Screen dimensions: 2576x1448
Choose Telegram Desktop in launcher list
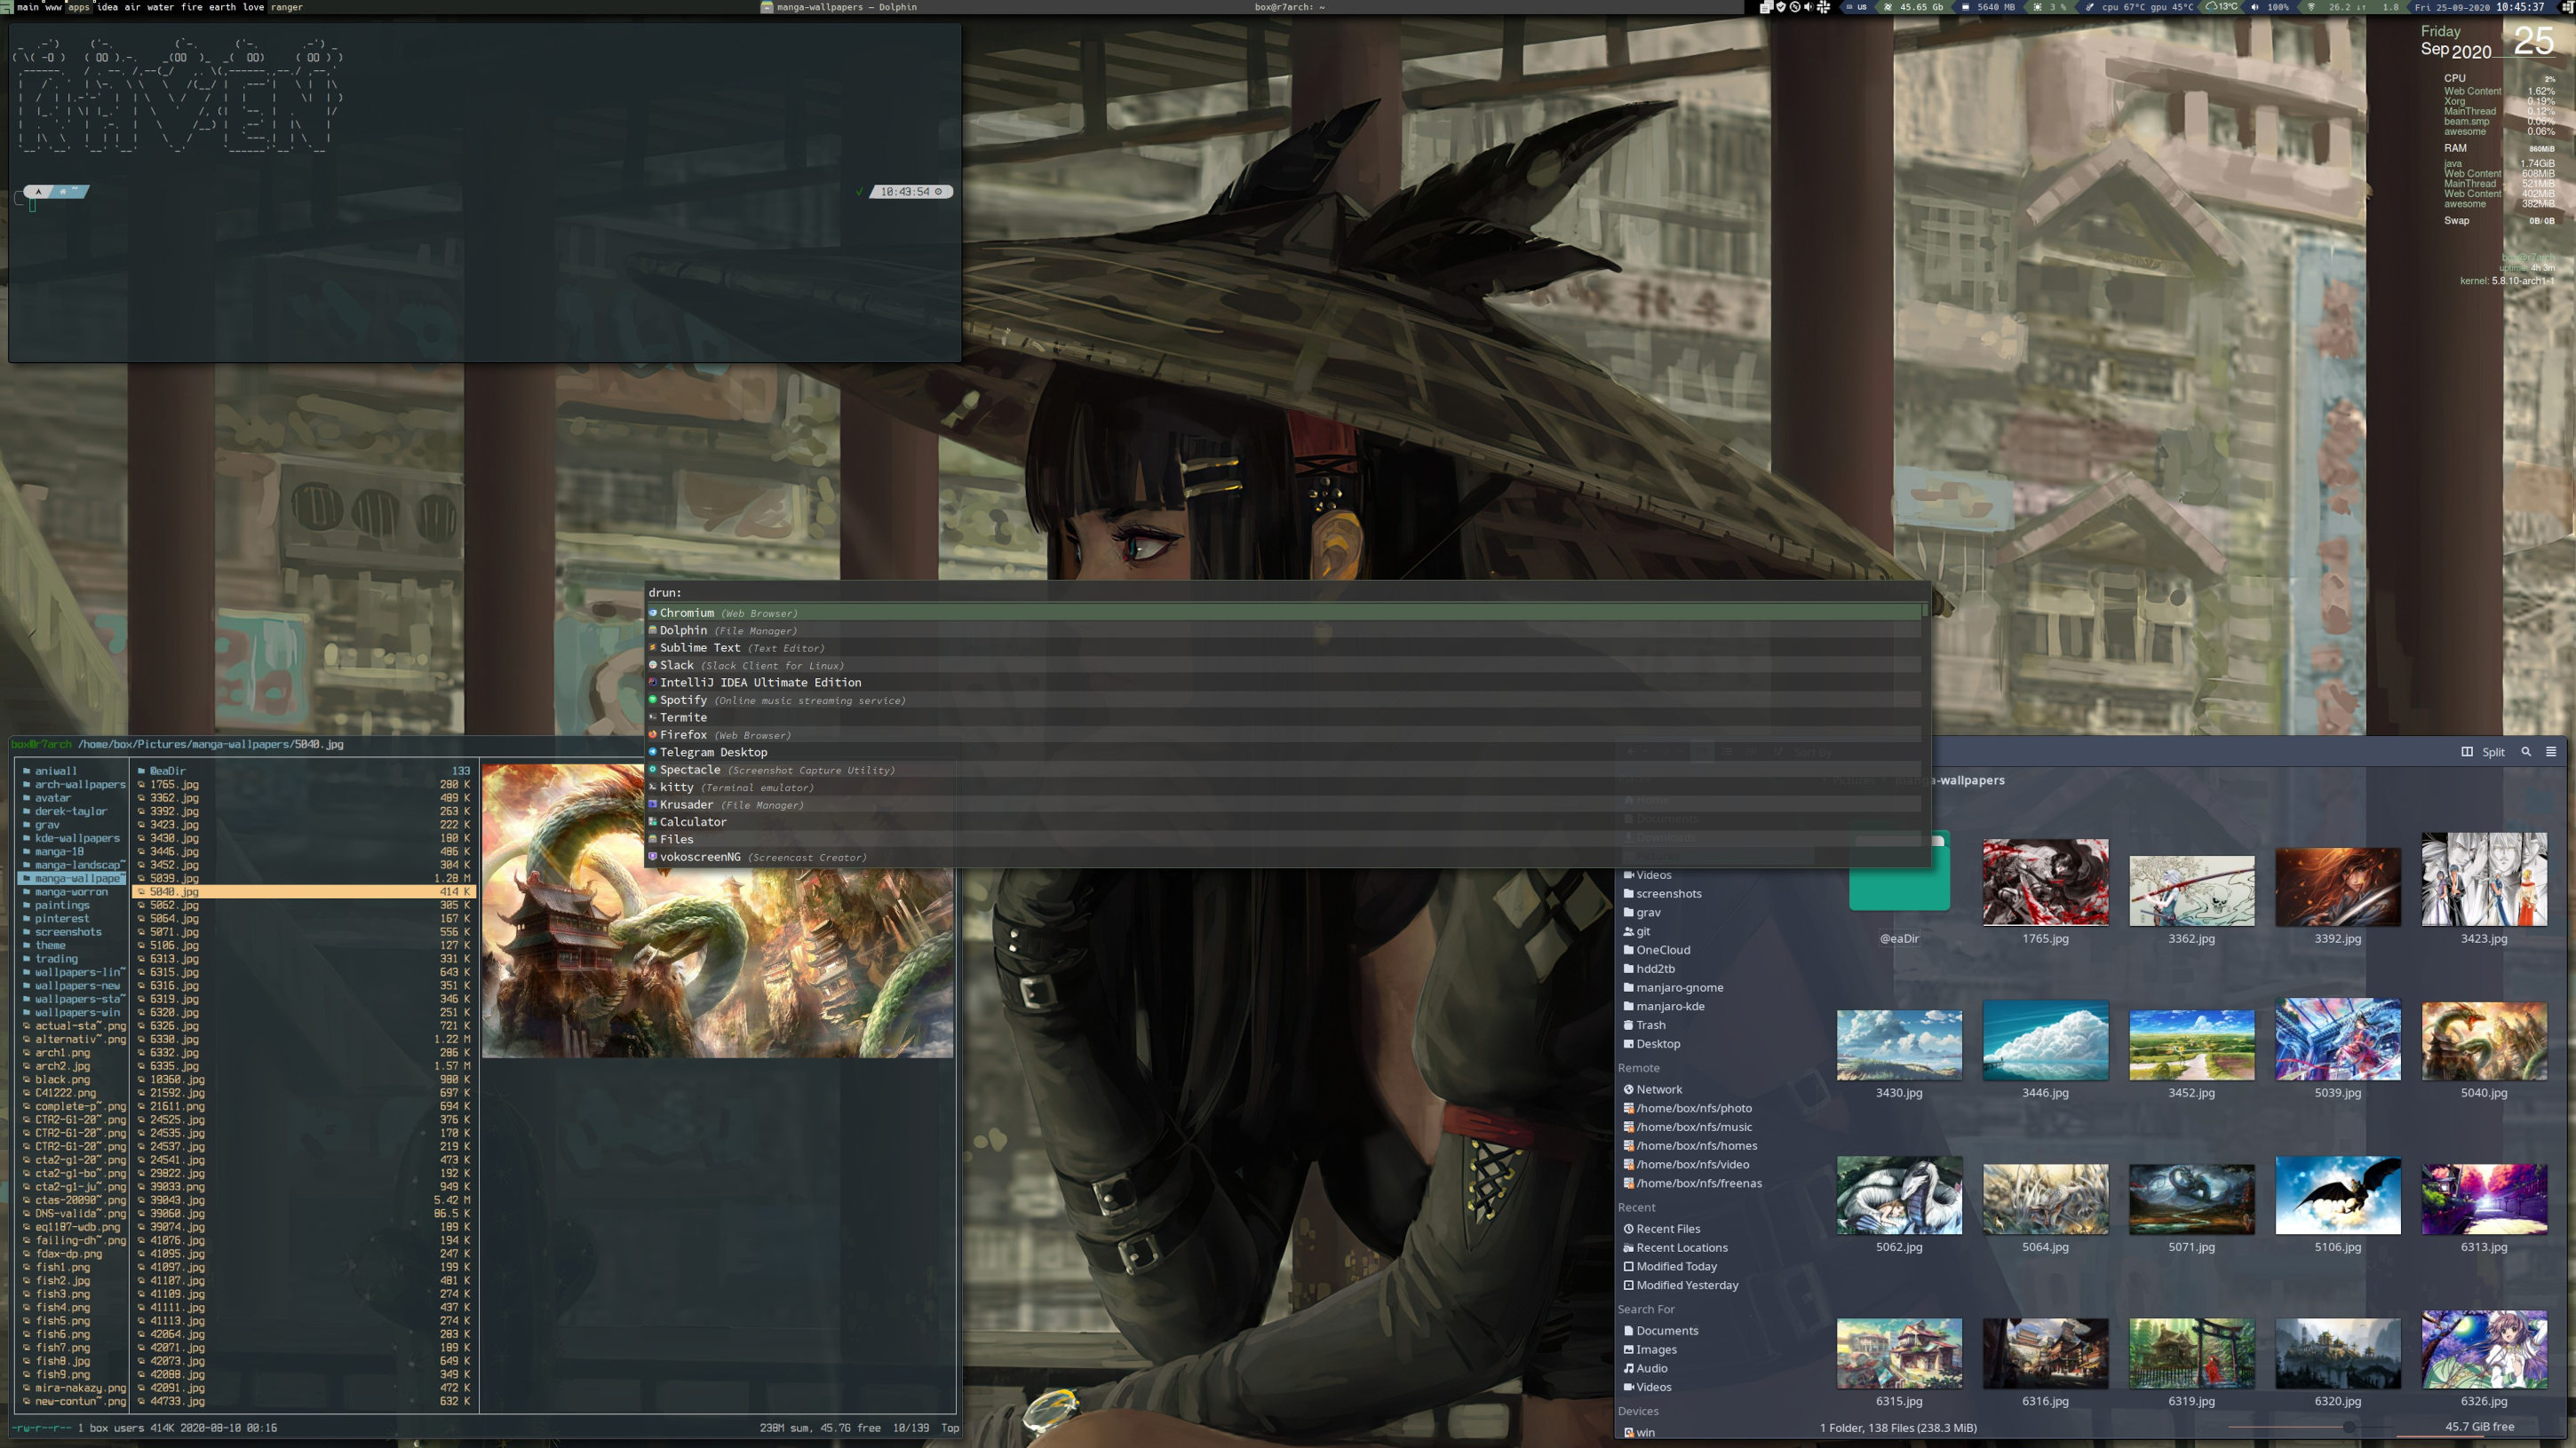(713, 753)
